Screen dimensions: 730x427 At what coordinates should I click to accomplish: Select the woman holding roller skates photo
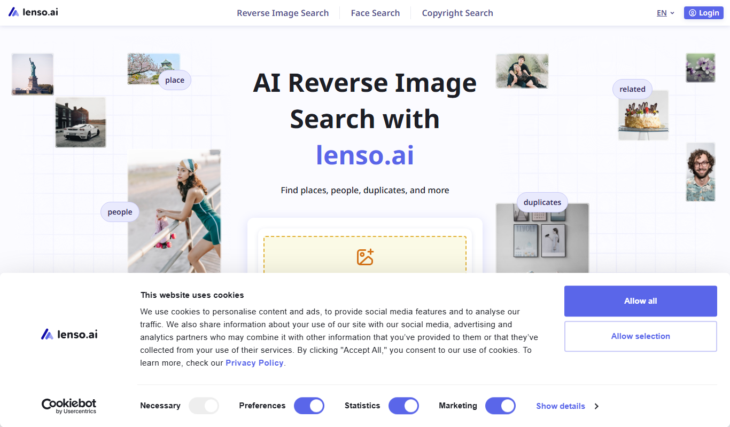[x=174, y=211]
